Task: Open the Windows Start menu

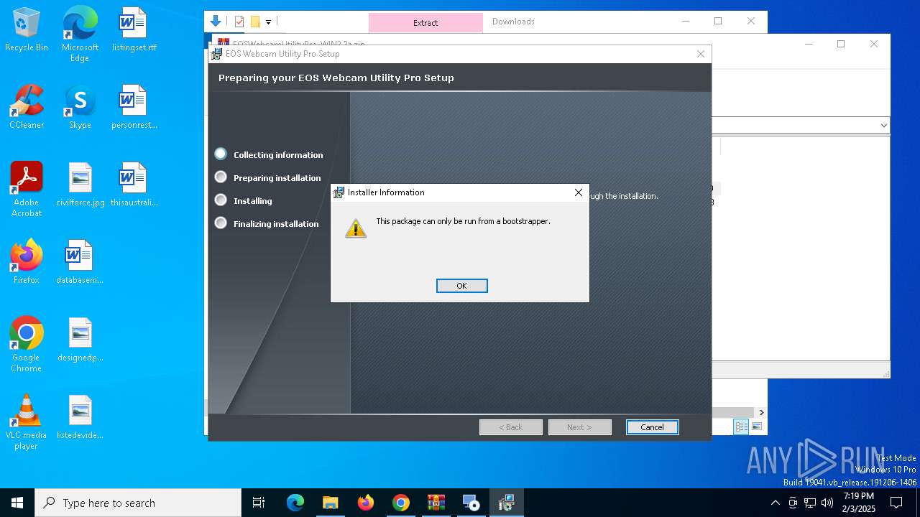Action: pyautogui.click(x=17, y=503)
